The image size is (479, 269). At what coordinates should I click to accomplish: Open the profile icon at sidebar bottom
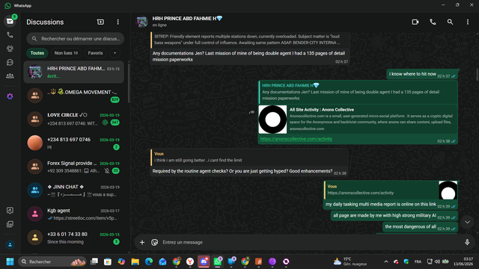[x=10, y=244]
